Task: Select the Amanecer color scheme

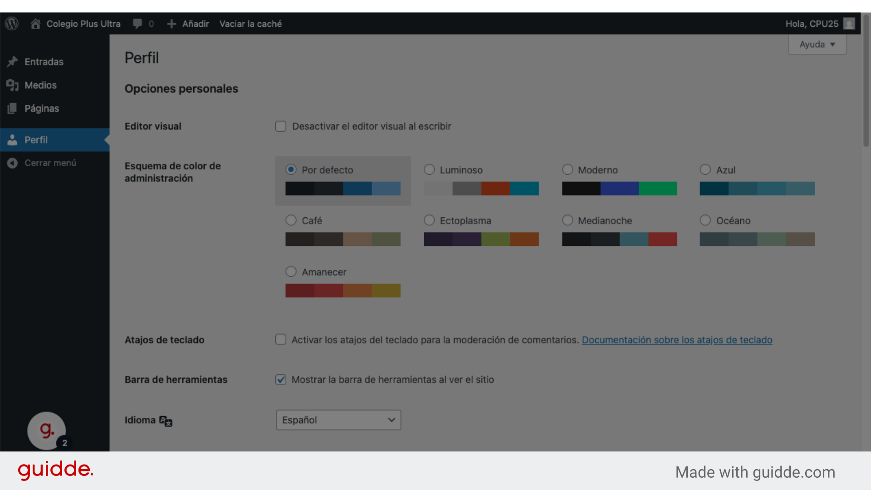Action: (x=291, y=271)
